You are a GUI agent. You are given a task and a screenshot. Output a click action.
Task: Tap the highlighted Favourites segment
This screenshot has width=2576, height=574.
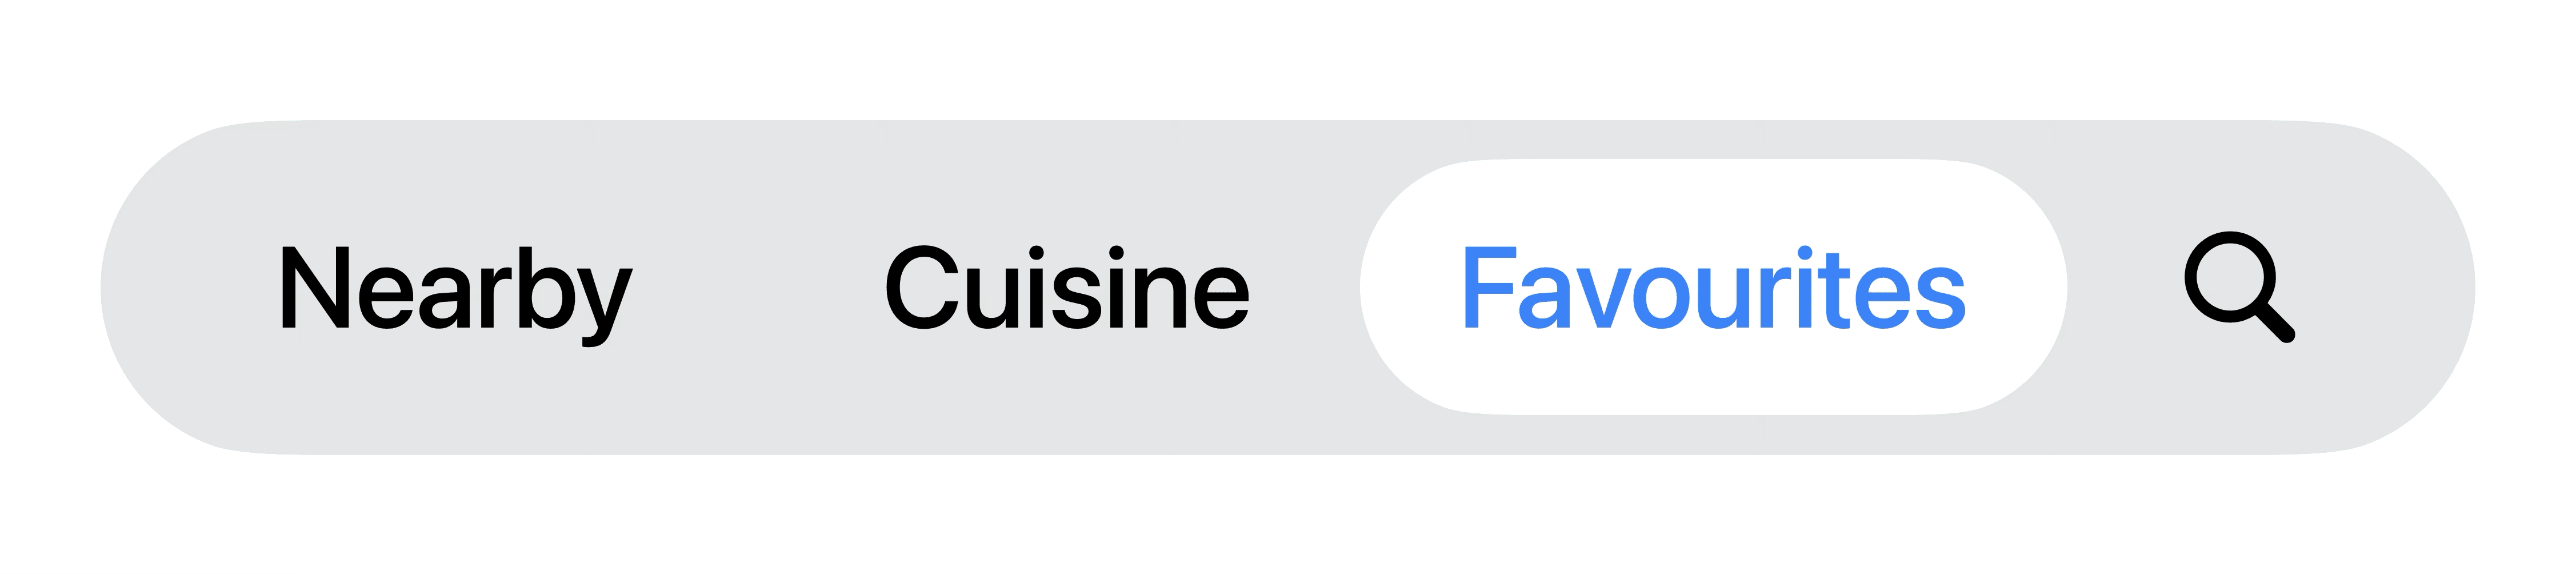1713,287
